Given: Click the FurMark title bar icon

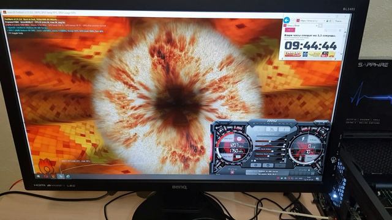Looking at the screenshot, I should [4, 12].
